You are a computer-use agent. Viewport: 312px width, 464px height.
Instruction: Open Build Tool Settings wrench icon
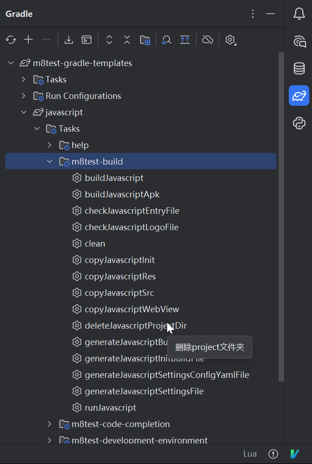coord(230,40)
